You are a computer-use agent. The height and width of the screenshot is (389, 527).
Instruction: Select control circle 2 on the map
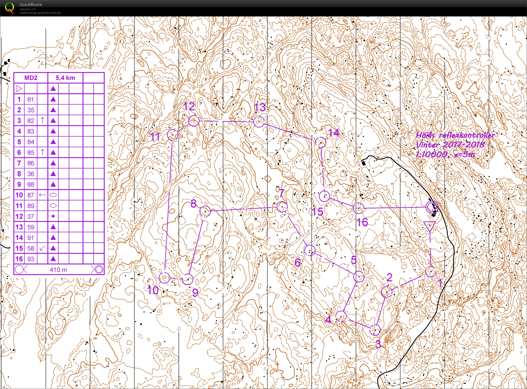click(x=387, y=292)
